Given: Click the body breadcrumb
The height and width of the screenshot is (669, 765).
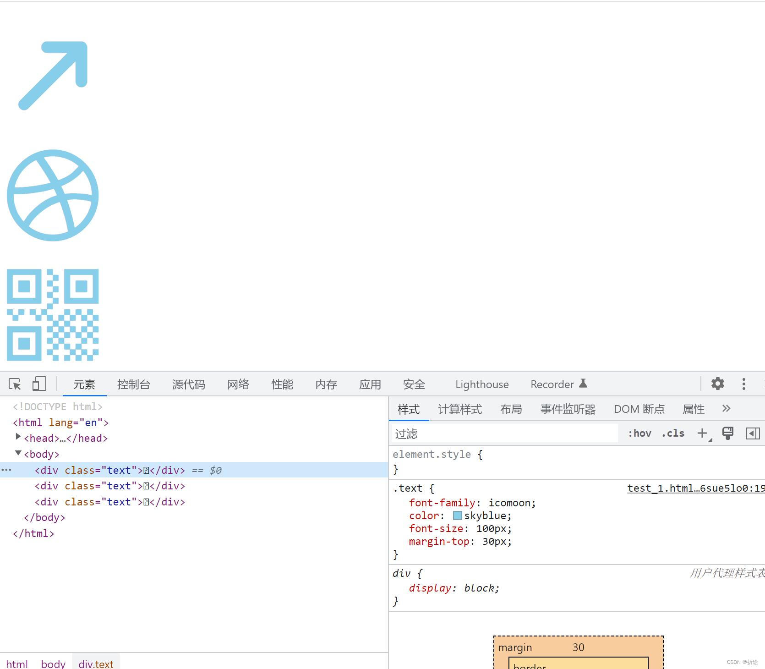Looking at the screenshot, I should (x=53, y=664).
